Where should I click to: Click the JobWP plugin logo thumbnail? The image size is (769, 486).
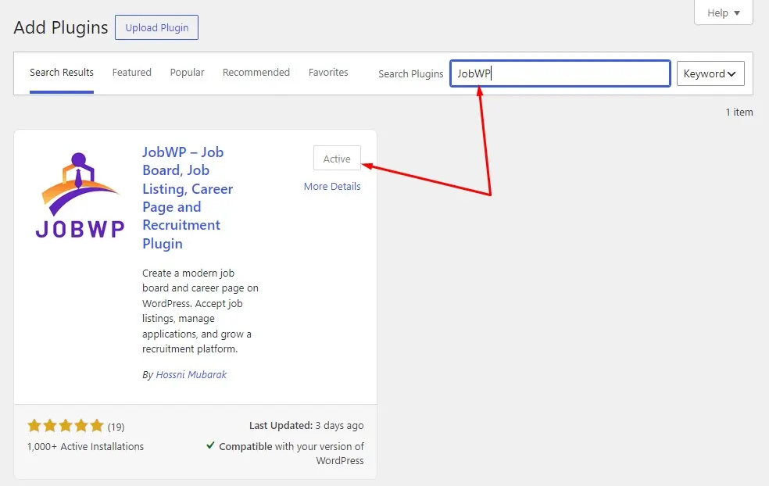click(x=80, y=195)
